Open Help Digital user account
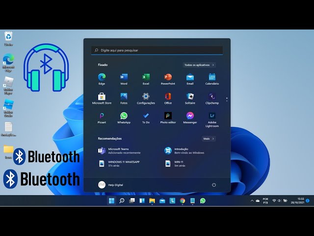The width and height of the screenshot is (314, 236). click(x=110, y=185)
